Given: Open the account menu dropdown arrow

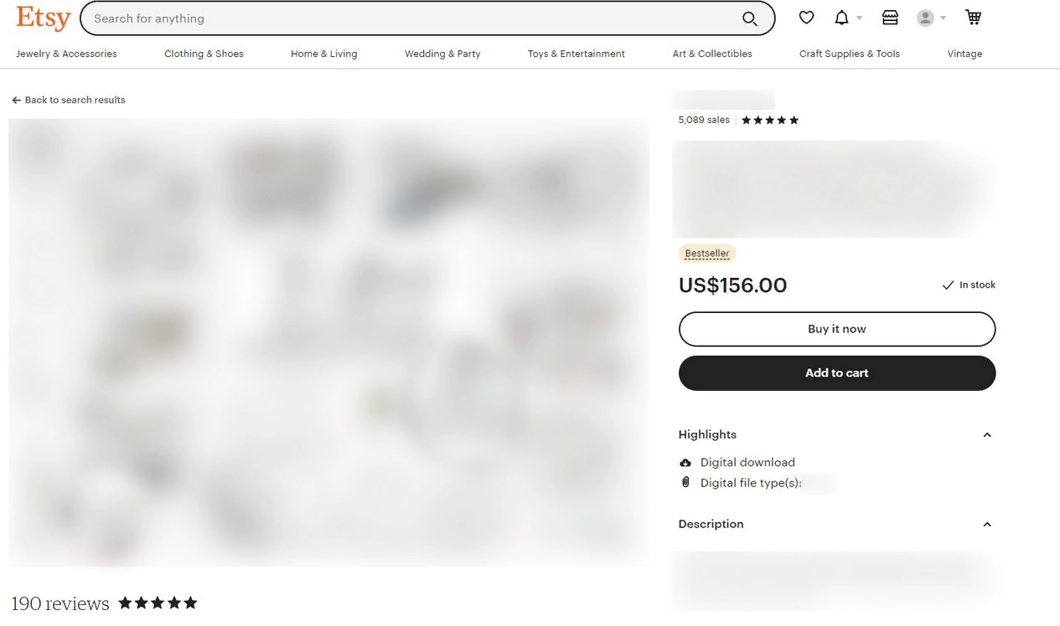Looking at the screenshot, I should tap(943, 18).
